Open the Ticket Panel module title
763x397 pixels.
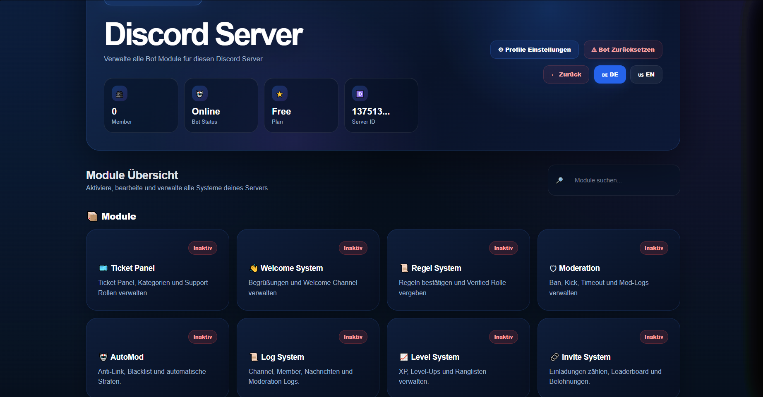tap(133, 268)
